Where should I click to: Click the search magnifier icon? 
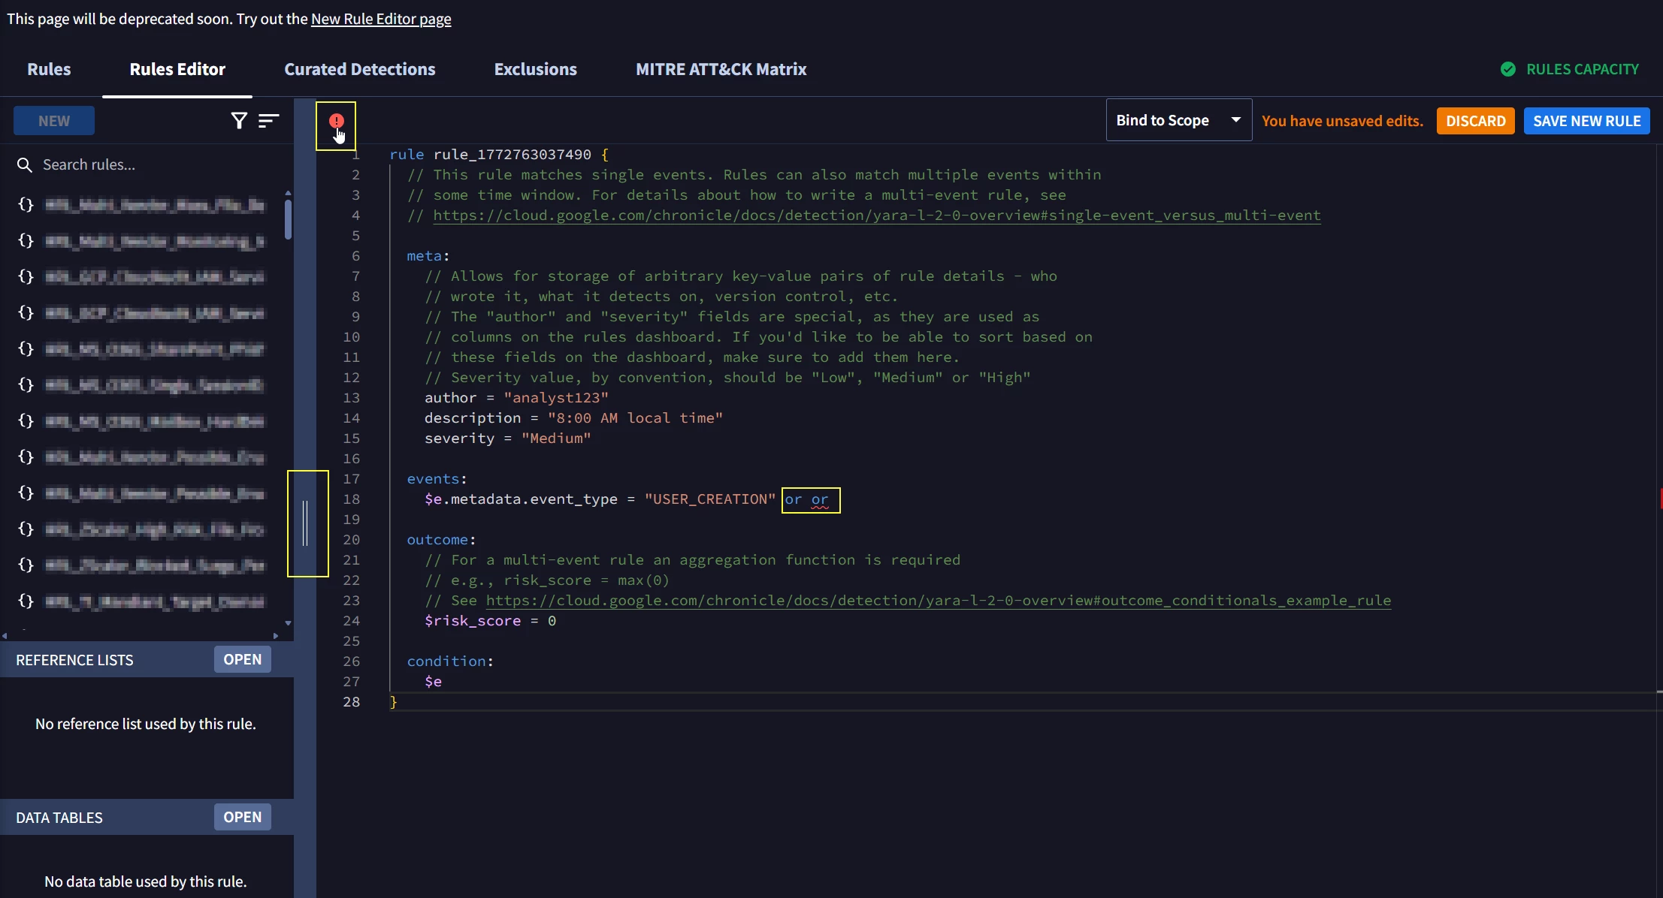[25, 165]
